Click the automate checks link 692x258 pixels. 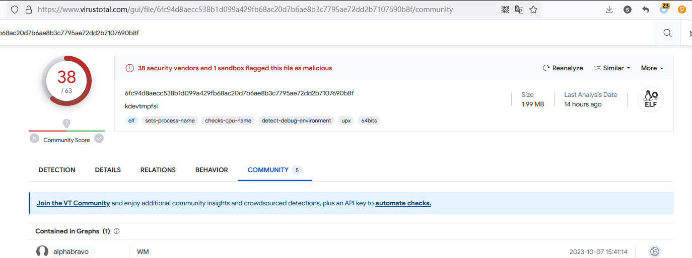403,203
